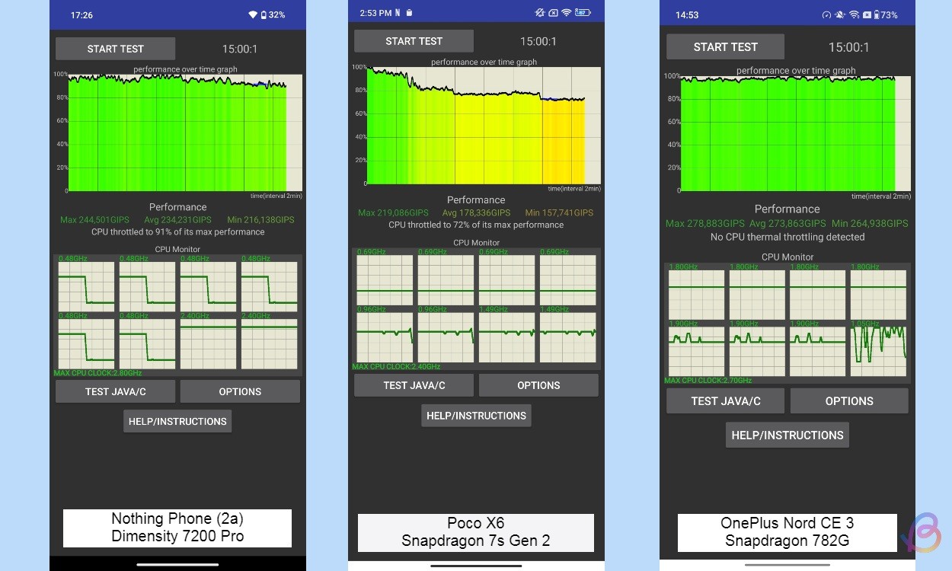Click the 15:00:1 timer on the Nothing Phone screen
The width and height of the screenshot is (952, 571).
click(x=240, y=49)
